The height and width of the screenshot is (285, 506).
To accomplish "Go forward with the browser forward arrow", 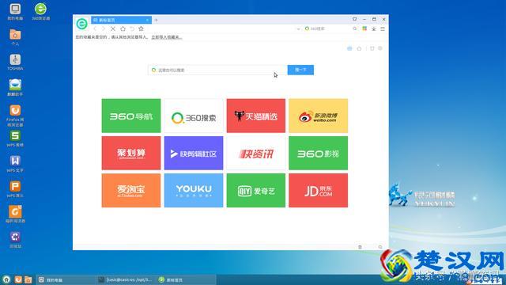I will [x=104, y=28].
